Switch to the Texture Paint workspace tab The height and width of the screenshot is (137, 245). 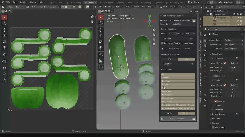(106, 3)
